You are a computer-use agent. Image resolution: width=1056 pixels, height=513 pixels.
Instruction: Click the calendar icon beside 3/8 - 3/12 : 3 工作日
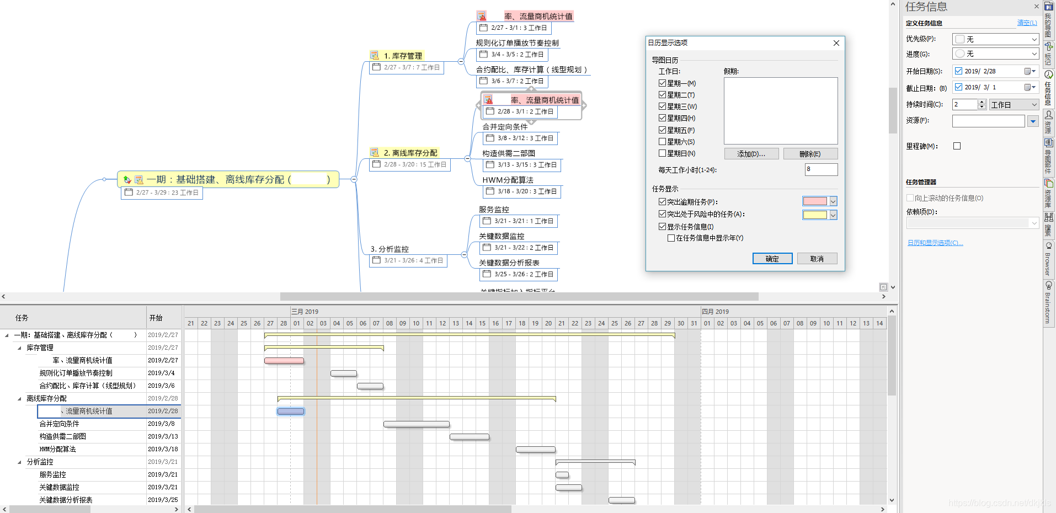click(490, 138)
